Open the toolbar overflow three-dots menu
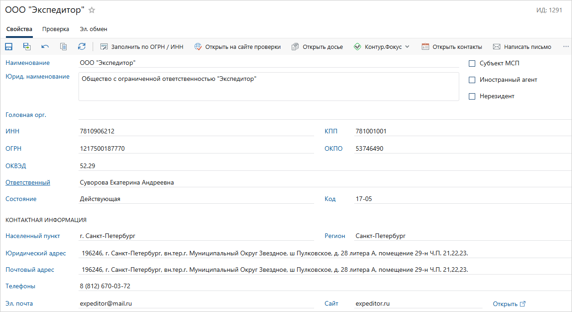Viewport: 572px width, 312px height. 566,47
